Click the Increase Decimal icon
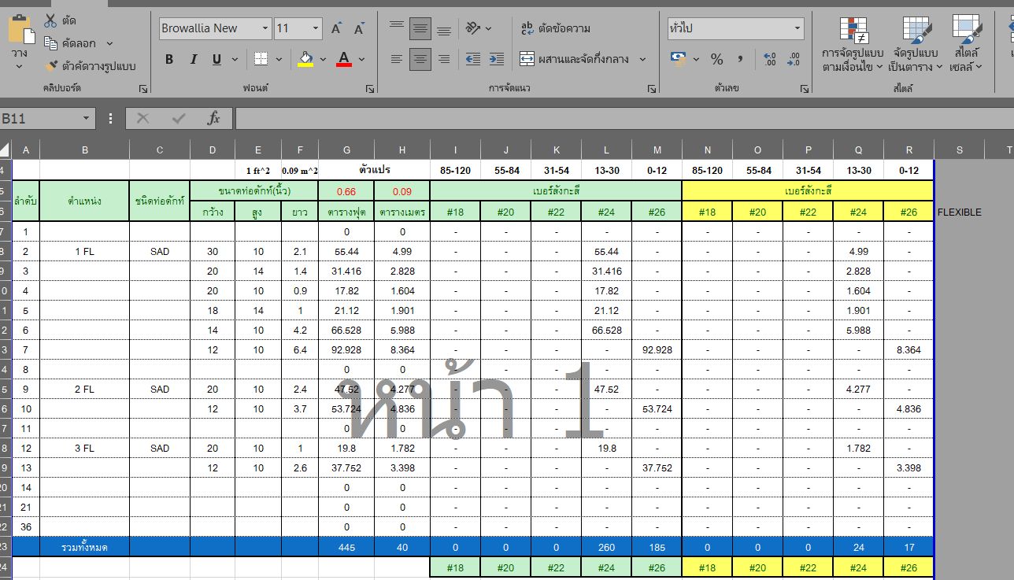 click(770, 59)
